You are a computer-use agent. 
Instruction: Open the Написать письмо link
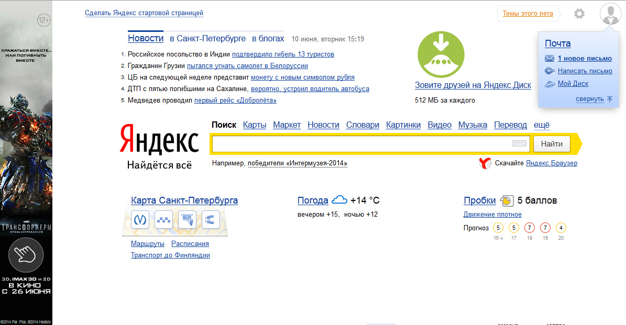click(585, 71)
